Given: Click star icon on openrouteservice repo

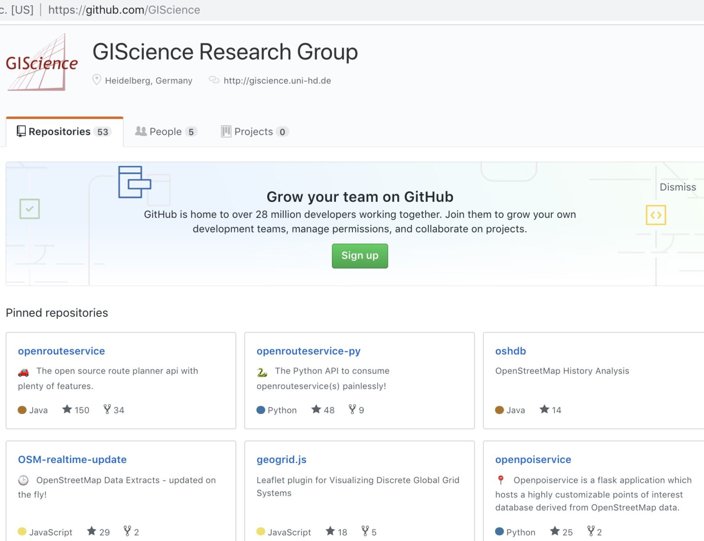Looking at the screenshot, I should (67, 409).
